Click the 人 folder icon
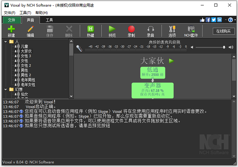 point(12,41)
